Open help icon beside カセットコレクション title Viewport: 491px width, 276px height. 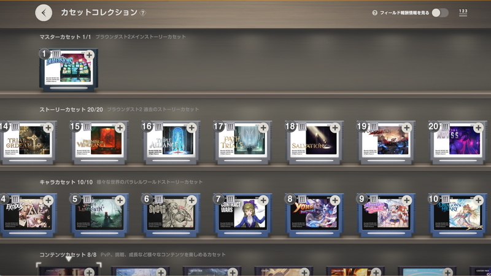143,13
